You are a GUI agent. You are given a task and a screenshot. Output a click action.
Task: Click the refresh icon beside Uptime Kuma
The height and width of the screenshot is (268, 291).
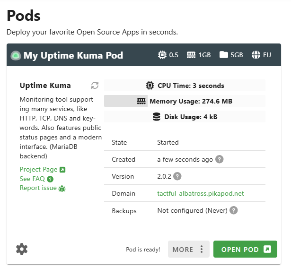click(x=95, y=86)
